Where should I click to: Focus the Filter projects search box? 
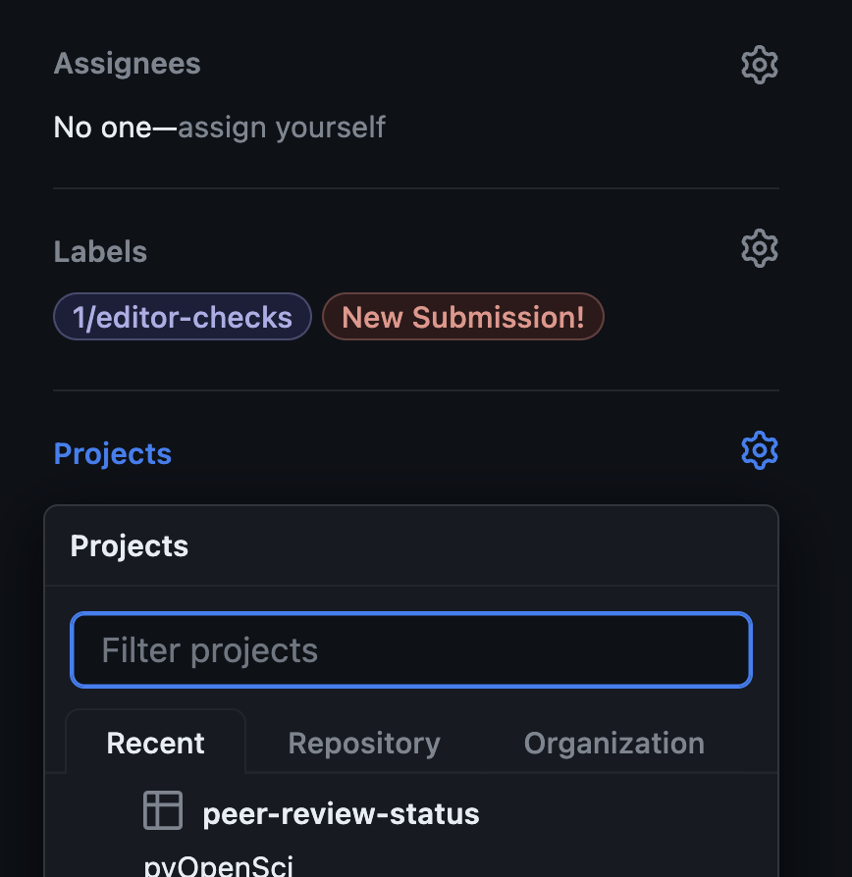[x=410, y=650]
